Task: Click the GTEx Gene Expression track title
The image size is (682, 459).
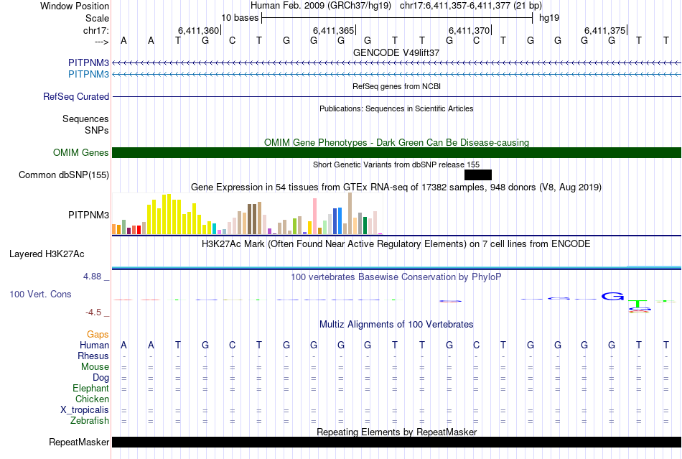Action: point(396,187)
